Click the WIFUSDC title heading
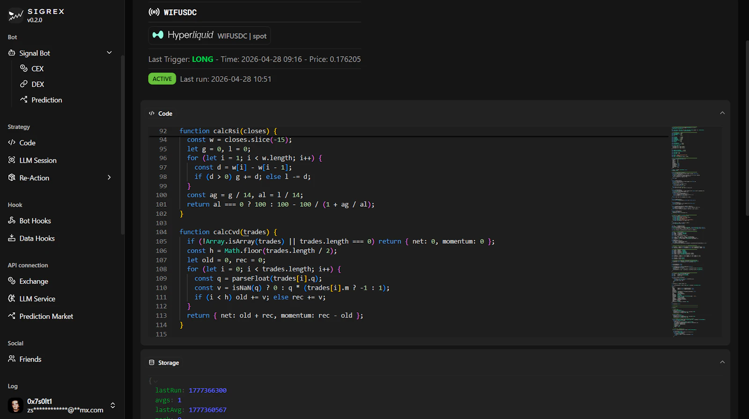This screenshot has height=419, width=749. [x=180, y=13]
